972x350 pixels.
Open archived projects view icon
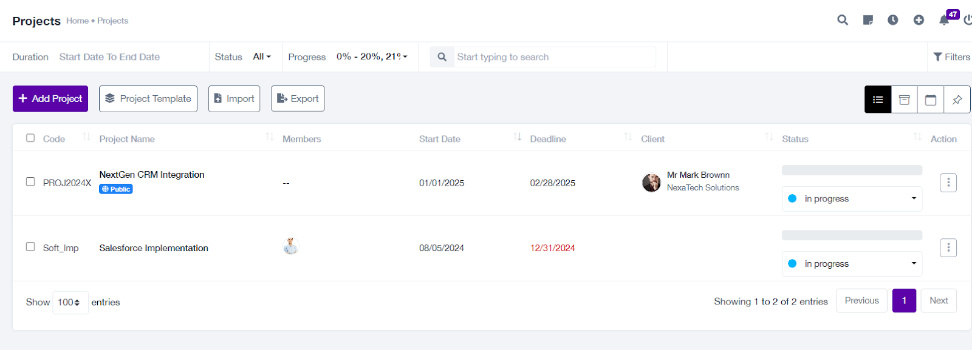click(905, 99)
